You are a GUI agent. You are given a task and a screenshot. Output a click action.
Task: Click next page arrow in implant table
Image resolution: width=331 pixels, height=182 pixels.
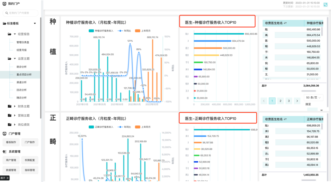point(297,101)
